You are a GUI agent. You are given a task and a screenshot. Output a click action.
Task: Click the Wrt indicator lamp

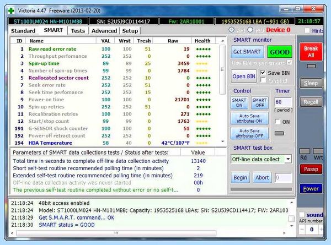coord(318,151)
